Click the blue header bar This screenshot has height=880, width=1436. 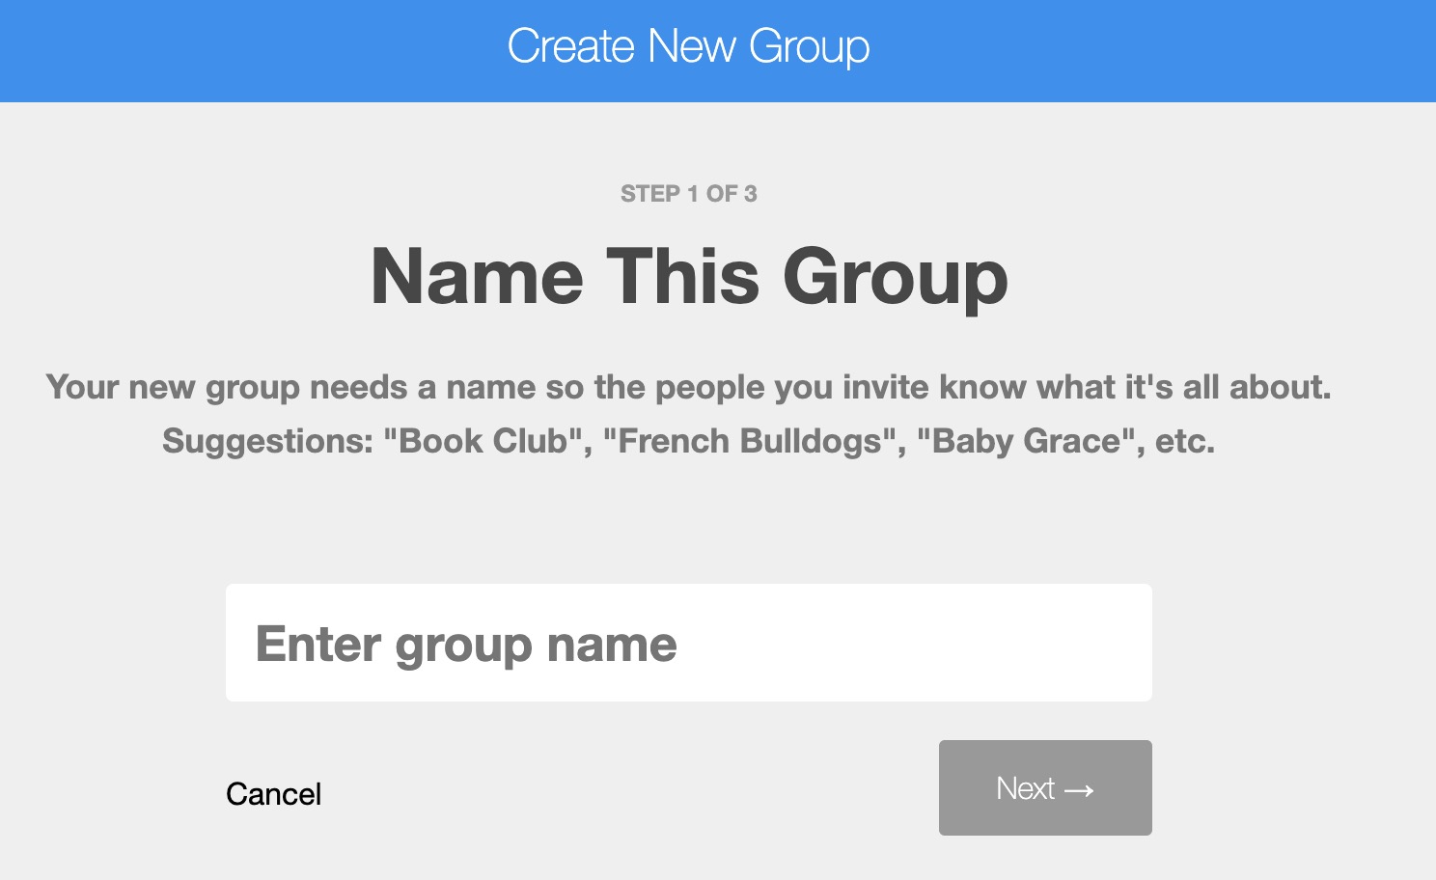click(1158, 50)
